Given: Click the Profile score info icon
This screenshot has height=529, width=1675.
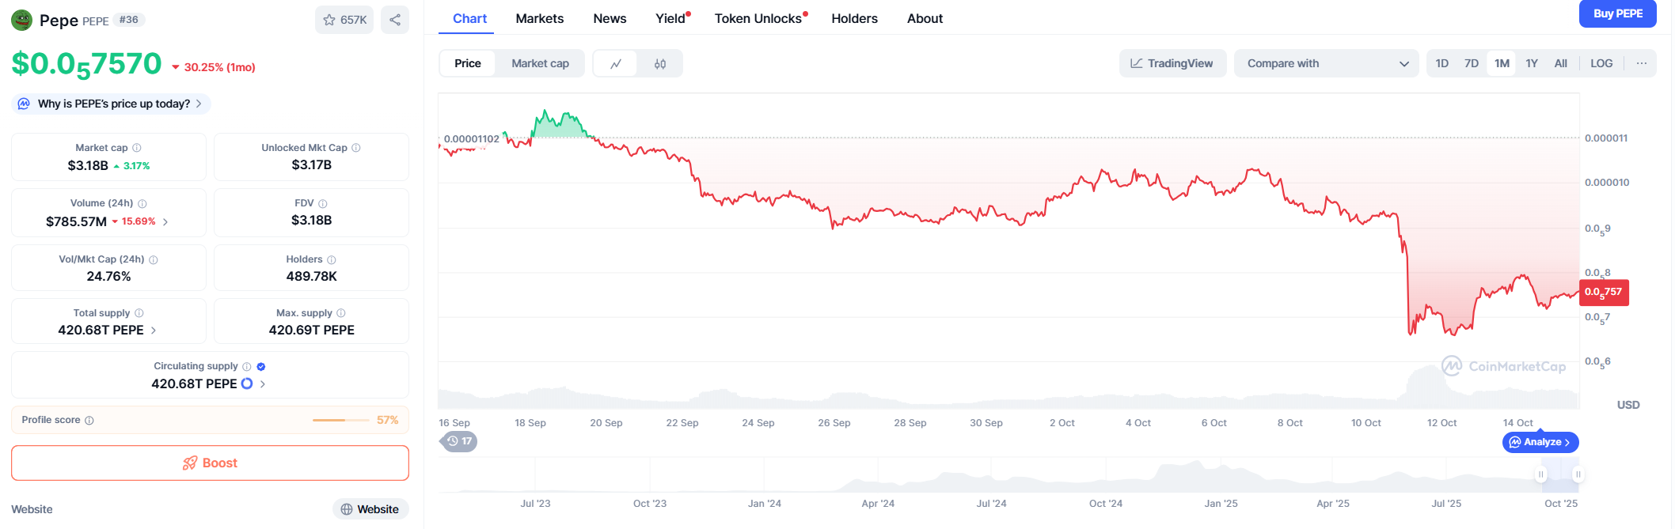Looking at the screenshot, I should pos(89,421).
